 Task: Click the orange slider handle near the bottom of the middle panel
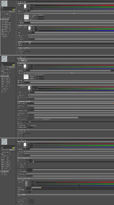click(30, 122)
